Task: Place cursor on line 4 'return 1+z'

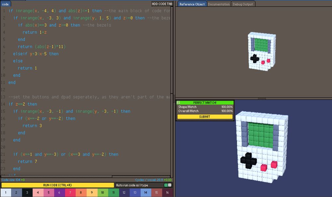Action: pos(35,33)
